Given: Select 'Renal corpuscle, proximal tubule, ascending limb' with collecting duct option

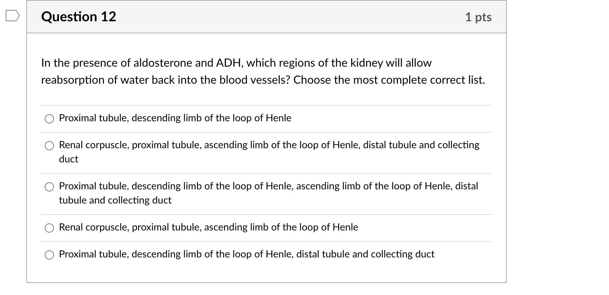Looking at the screenshot, I should coord(49,146).
